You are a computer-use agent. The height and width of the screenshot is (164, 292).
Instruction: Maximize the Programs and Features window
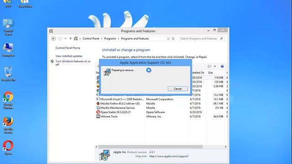click(x=214, y=30)
